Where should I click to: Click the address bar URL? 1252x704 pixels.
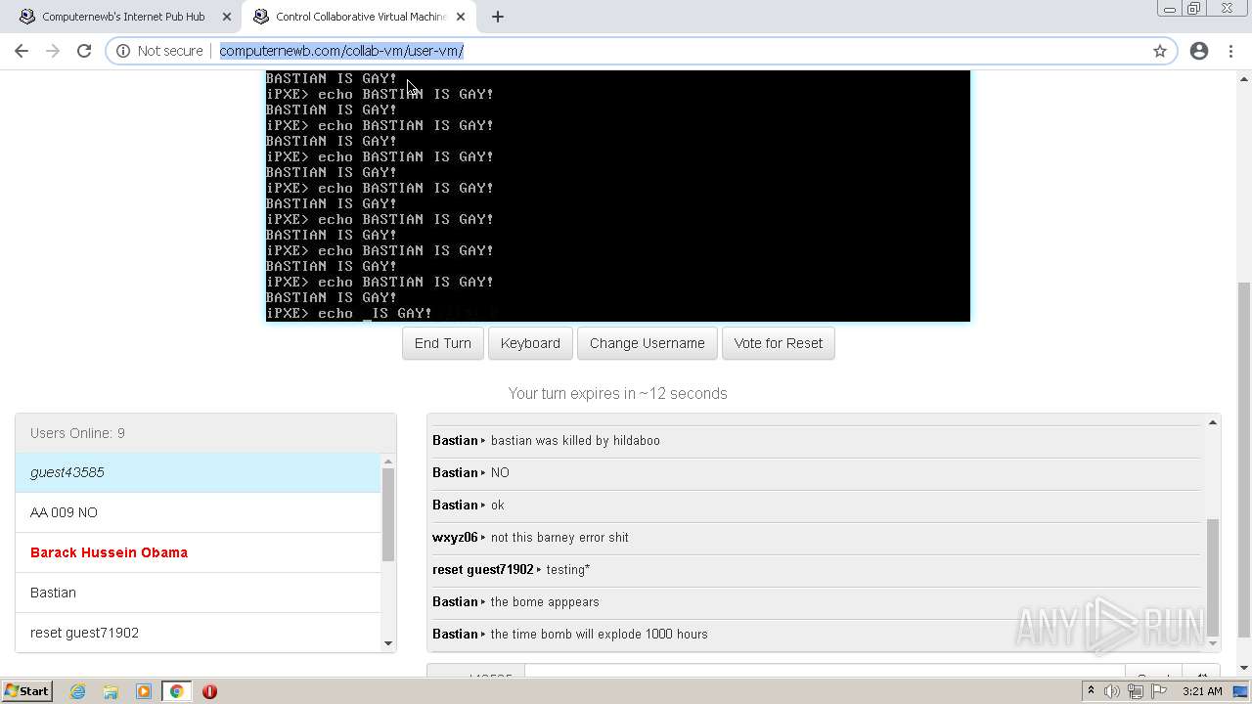click(341, 51)
